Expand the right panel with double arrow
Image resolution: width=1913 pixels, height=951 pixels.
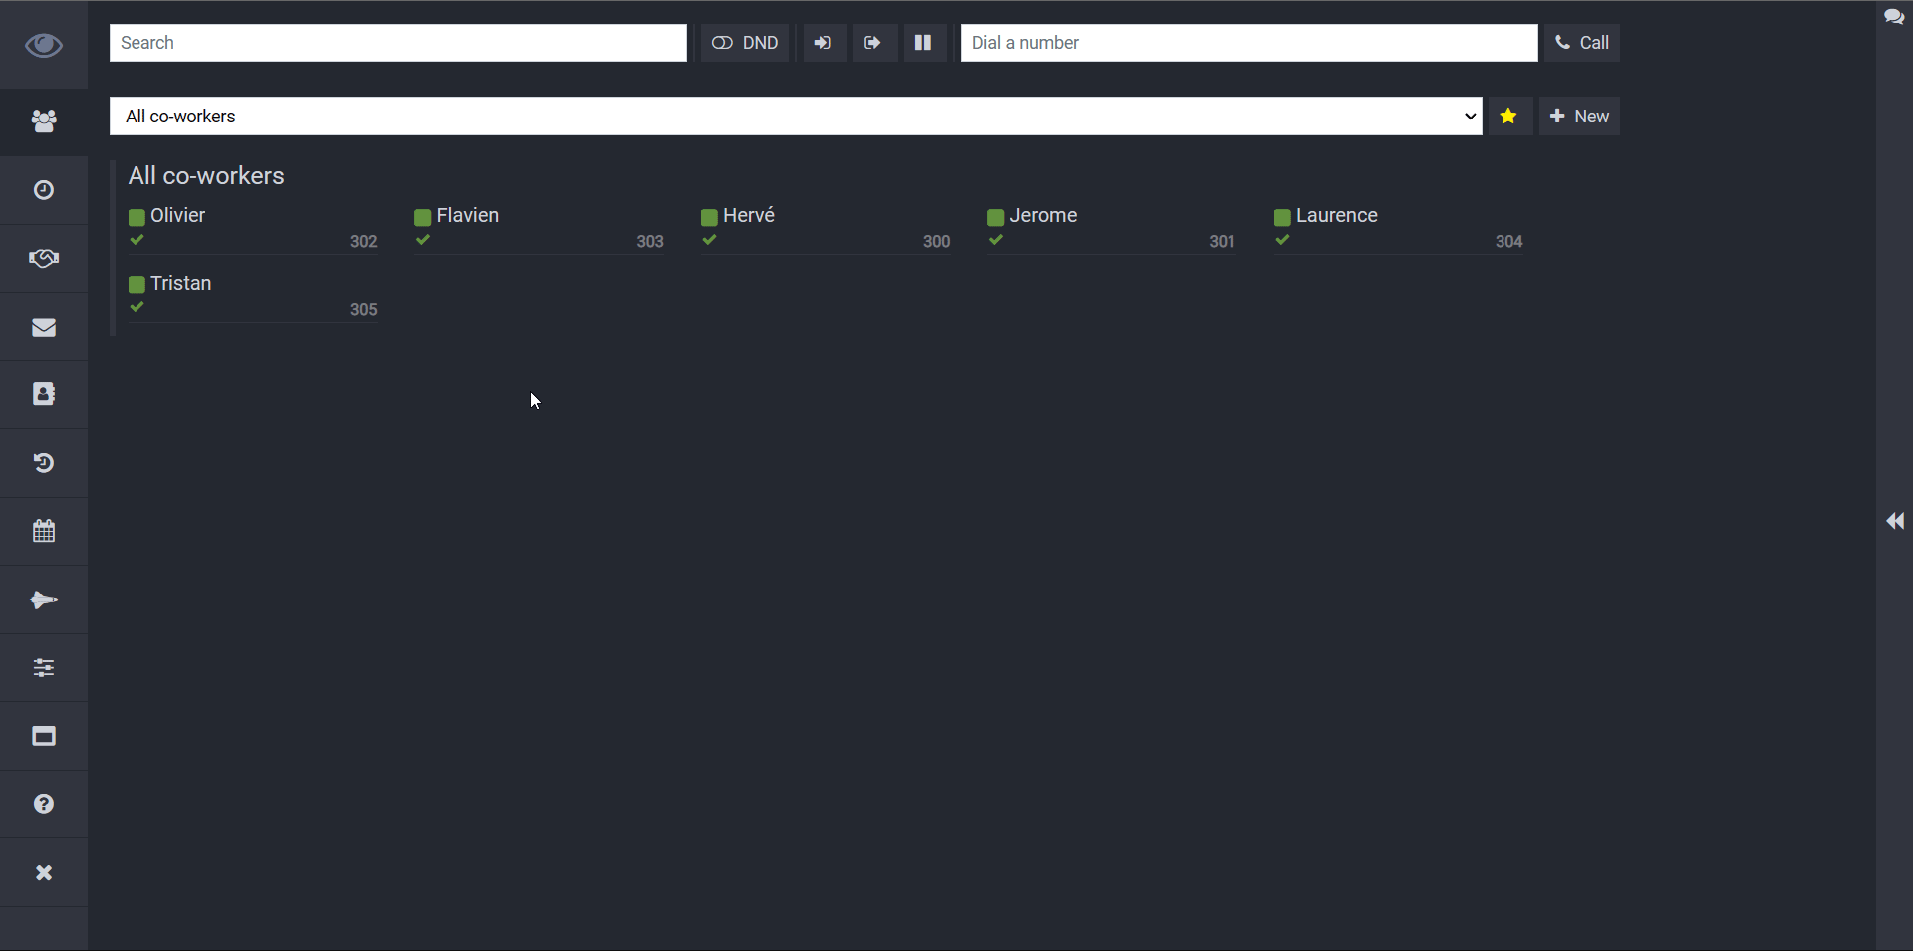(1895, 521)
